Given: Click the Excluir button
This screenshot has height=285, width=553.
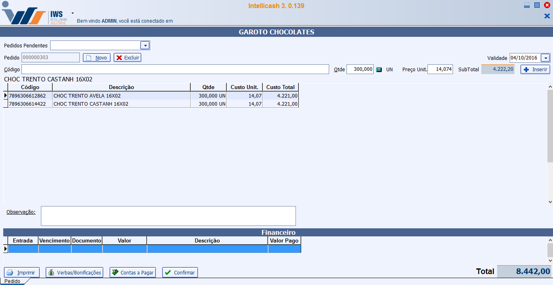Looking at the screenshot, I should point(128,57).
